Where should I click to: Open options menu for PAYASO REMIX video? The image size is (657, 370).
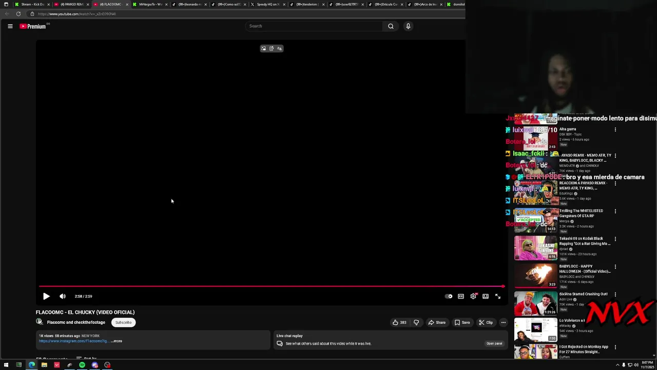click(x=615, y=156)
